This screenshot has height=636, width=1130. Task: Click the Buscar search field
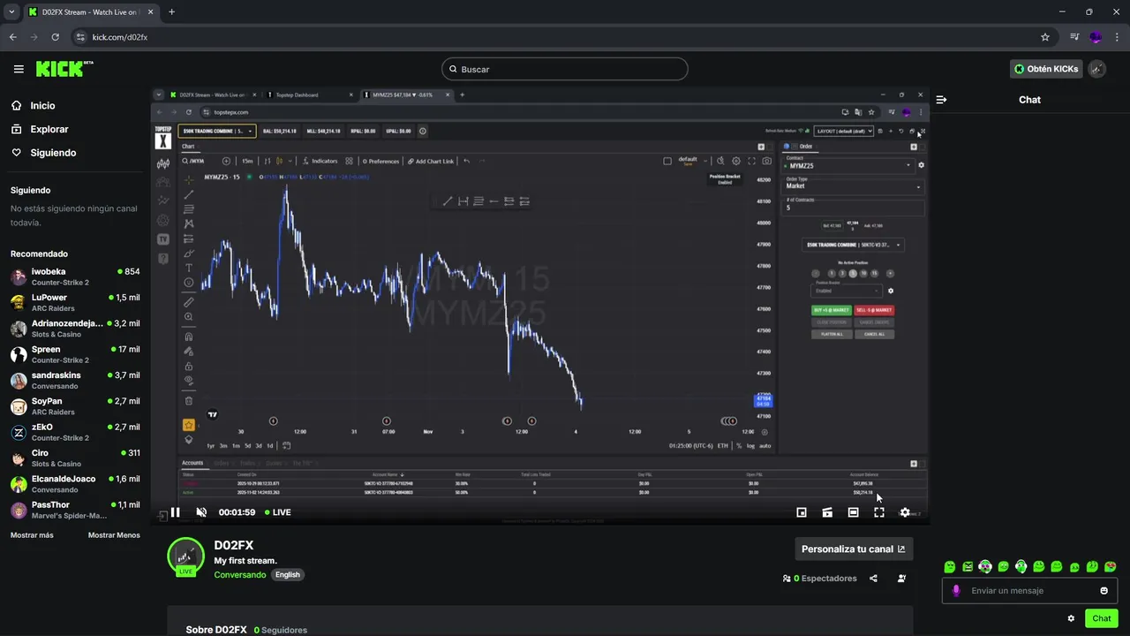565,69
